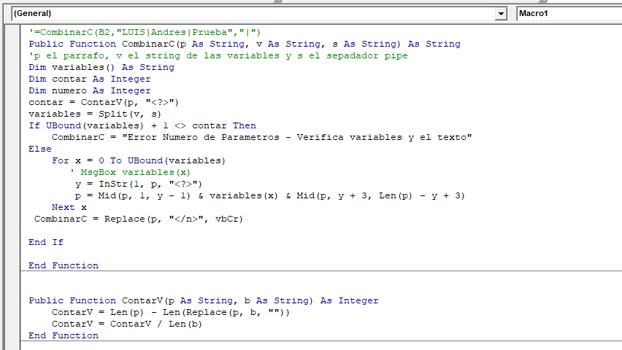The height and width of the screenshot is (350, 622).
Task: Click the Dim numero As Integer line
Action: click(90, 90)
